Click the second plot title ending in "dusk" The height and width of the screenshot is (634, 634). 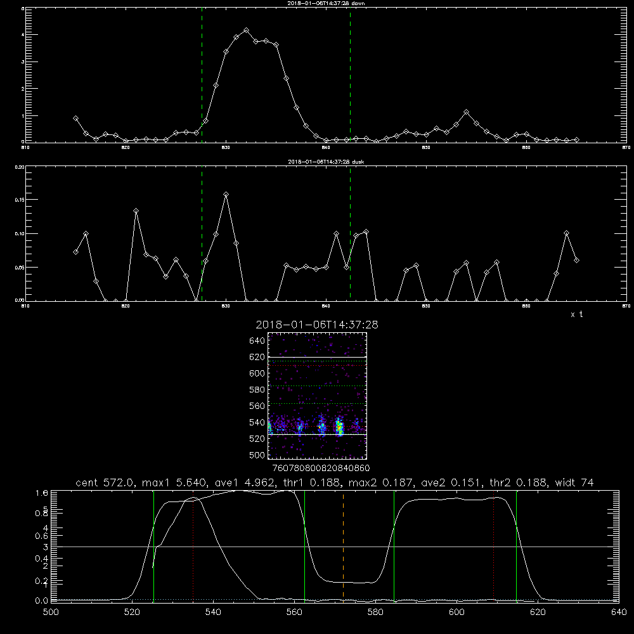(x=326, y=162)
